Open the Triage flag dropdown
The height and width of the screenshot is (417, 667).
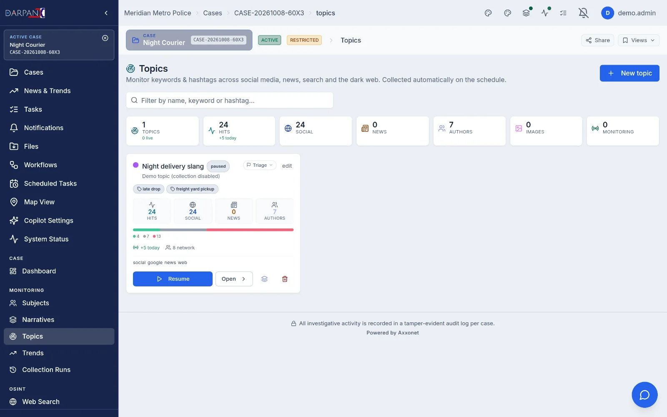click(259, 165)
